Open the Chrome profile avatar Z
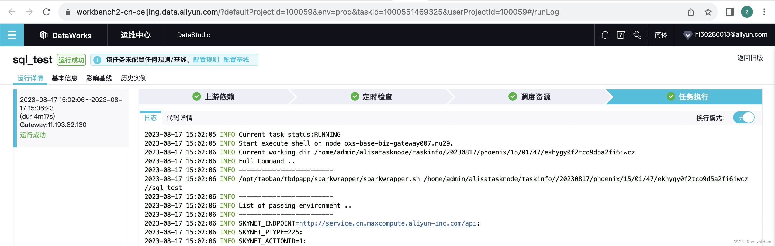Image resolution: width=775 pixels, height=246 pixels. pos(747,12)
